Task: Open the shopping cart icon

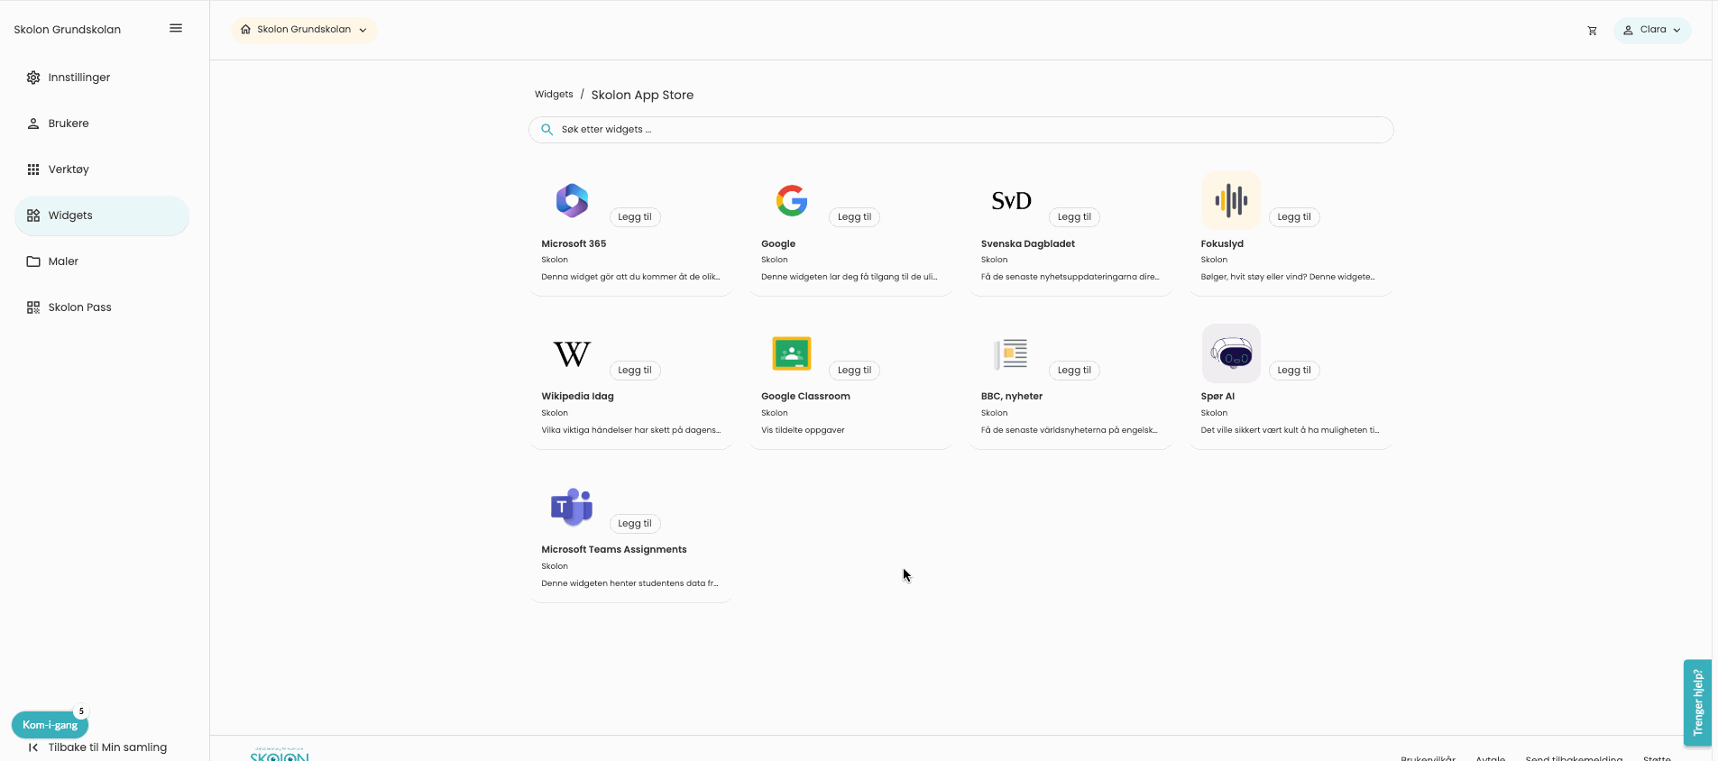Action: (x=1592, y=31)
